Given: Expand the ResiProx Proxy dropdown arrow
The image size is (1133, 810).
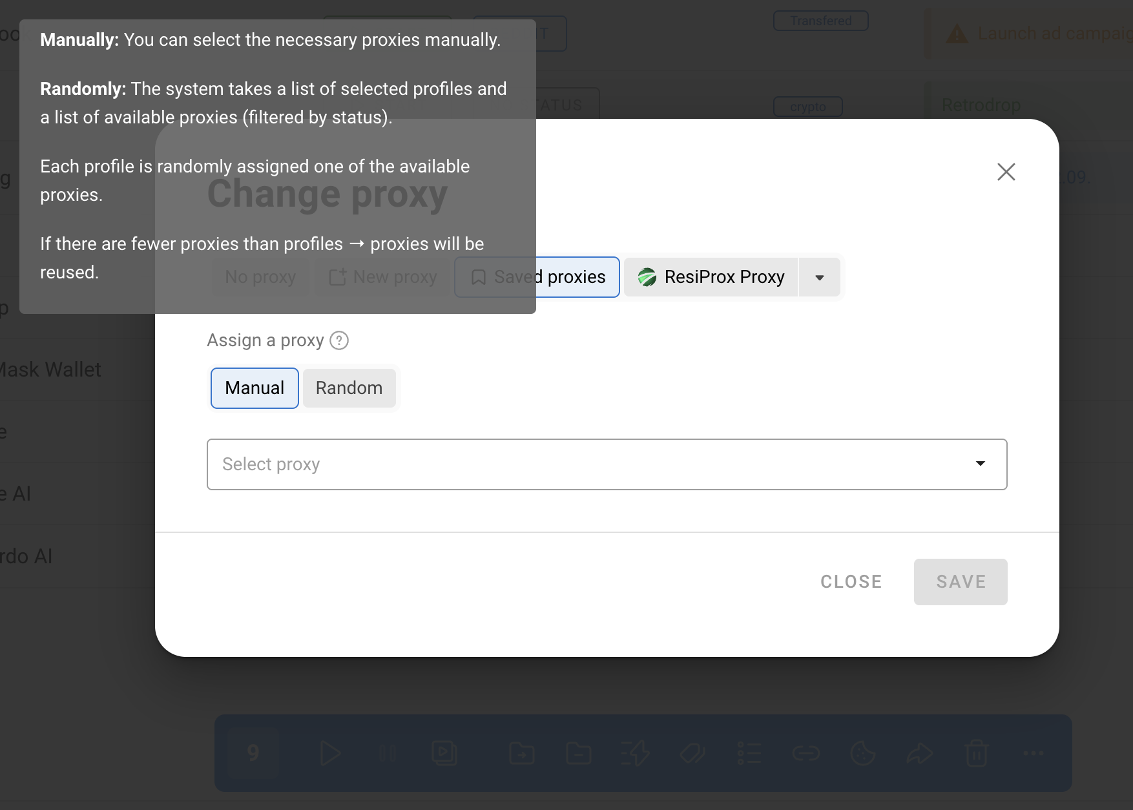Looking at the screenshot, I should pos(820,278).
